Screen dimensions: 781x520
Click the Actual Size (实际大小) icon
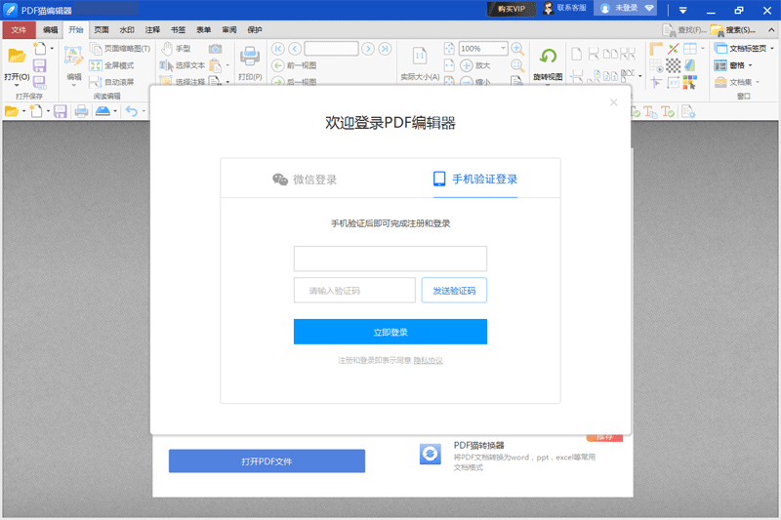pos(420,57)
